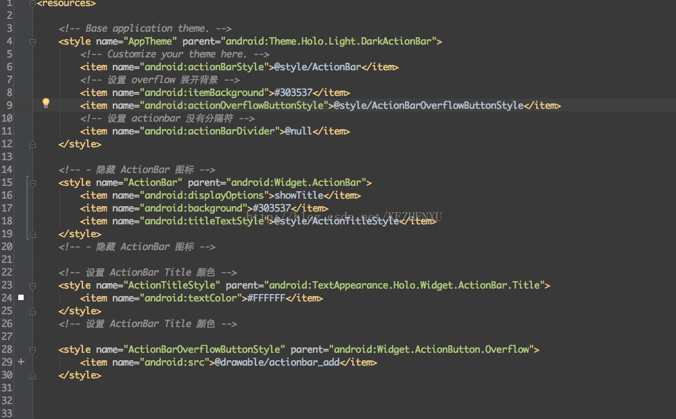The width and height of the screenshot is (676, 419).
Task: Click line number 32 in the gutter
Action: (7, 401)
